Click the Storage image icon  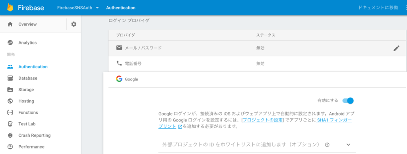pyautogui.click(x=10, y=89)
